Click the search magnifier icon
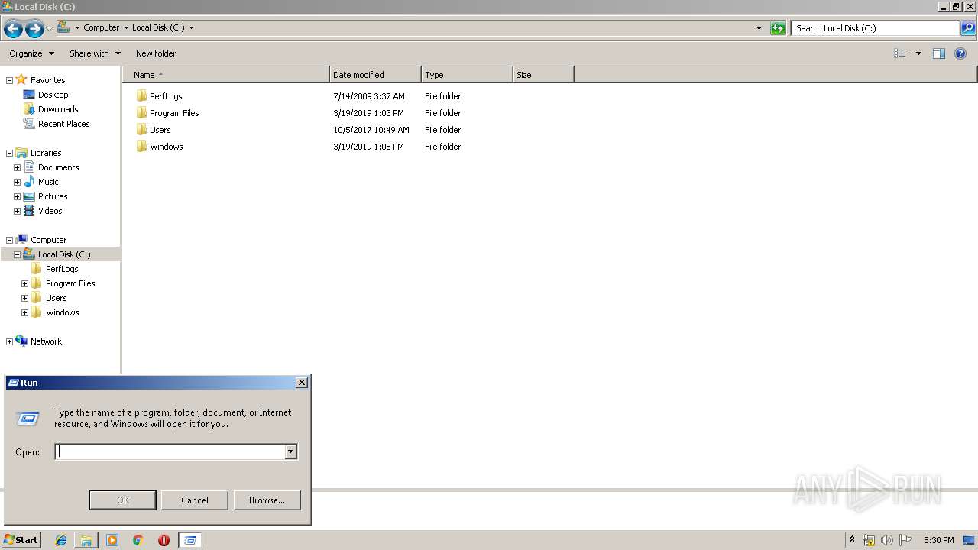The width and height of the screenshot is (978, 550). pos(967,28)
